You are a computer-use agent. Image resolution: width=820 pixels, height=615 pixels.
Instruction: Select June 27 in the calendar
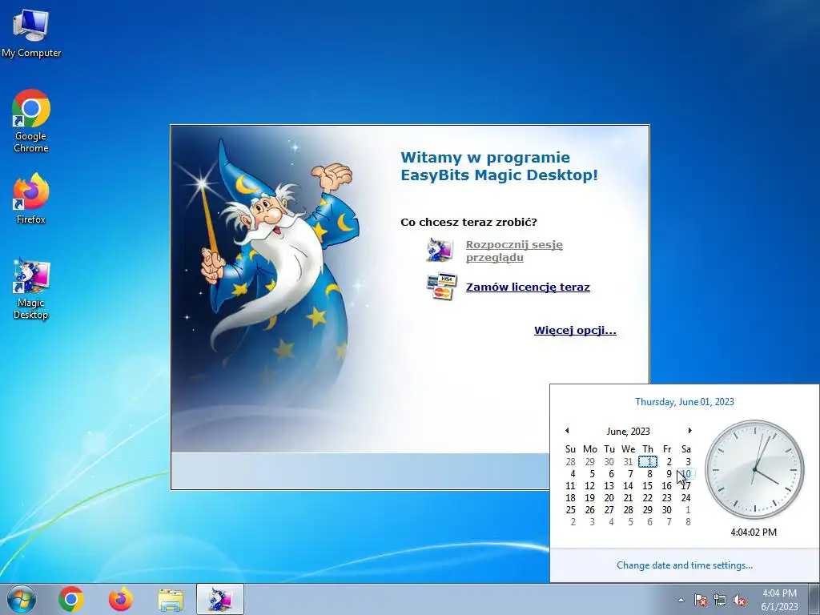coord(609,510)
